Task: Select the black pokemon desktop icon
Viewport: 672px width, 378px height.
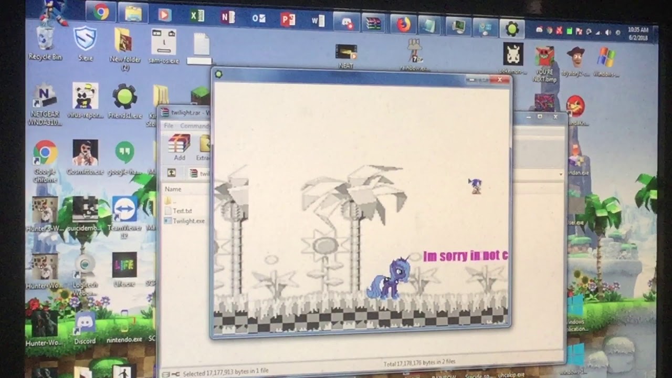Action: [513, 59]
